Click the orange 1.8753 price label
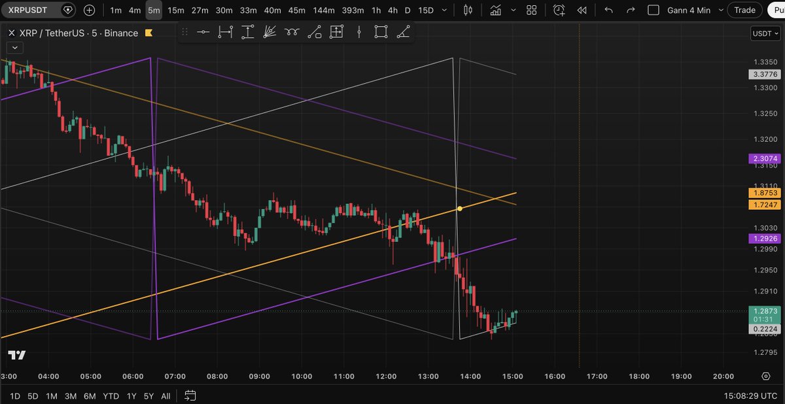This screenshot has height=404, width=785. tap(764, 193)
